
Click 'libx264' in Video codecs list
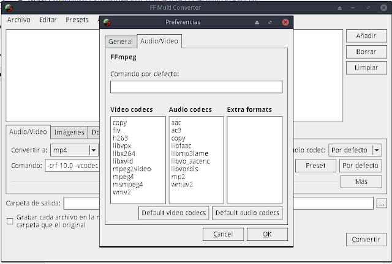tap(124, 153)
